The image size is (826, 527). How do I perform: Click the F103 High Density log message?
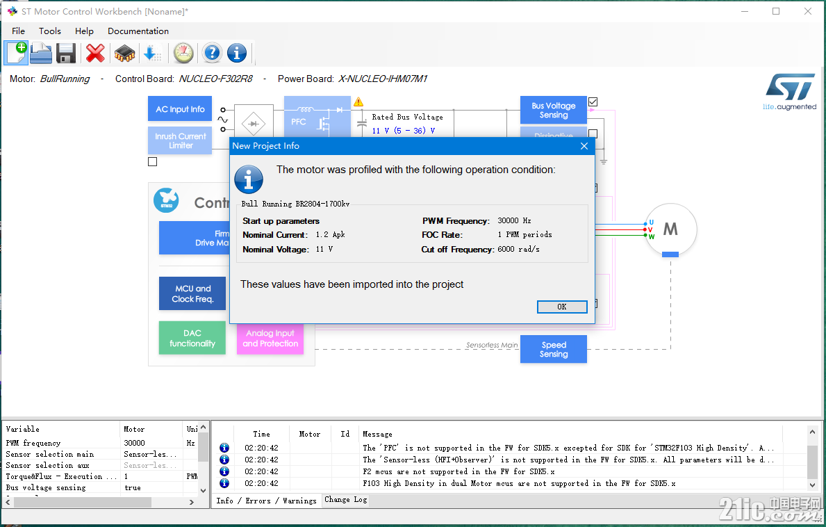click(x=519, y=483)
